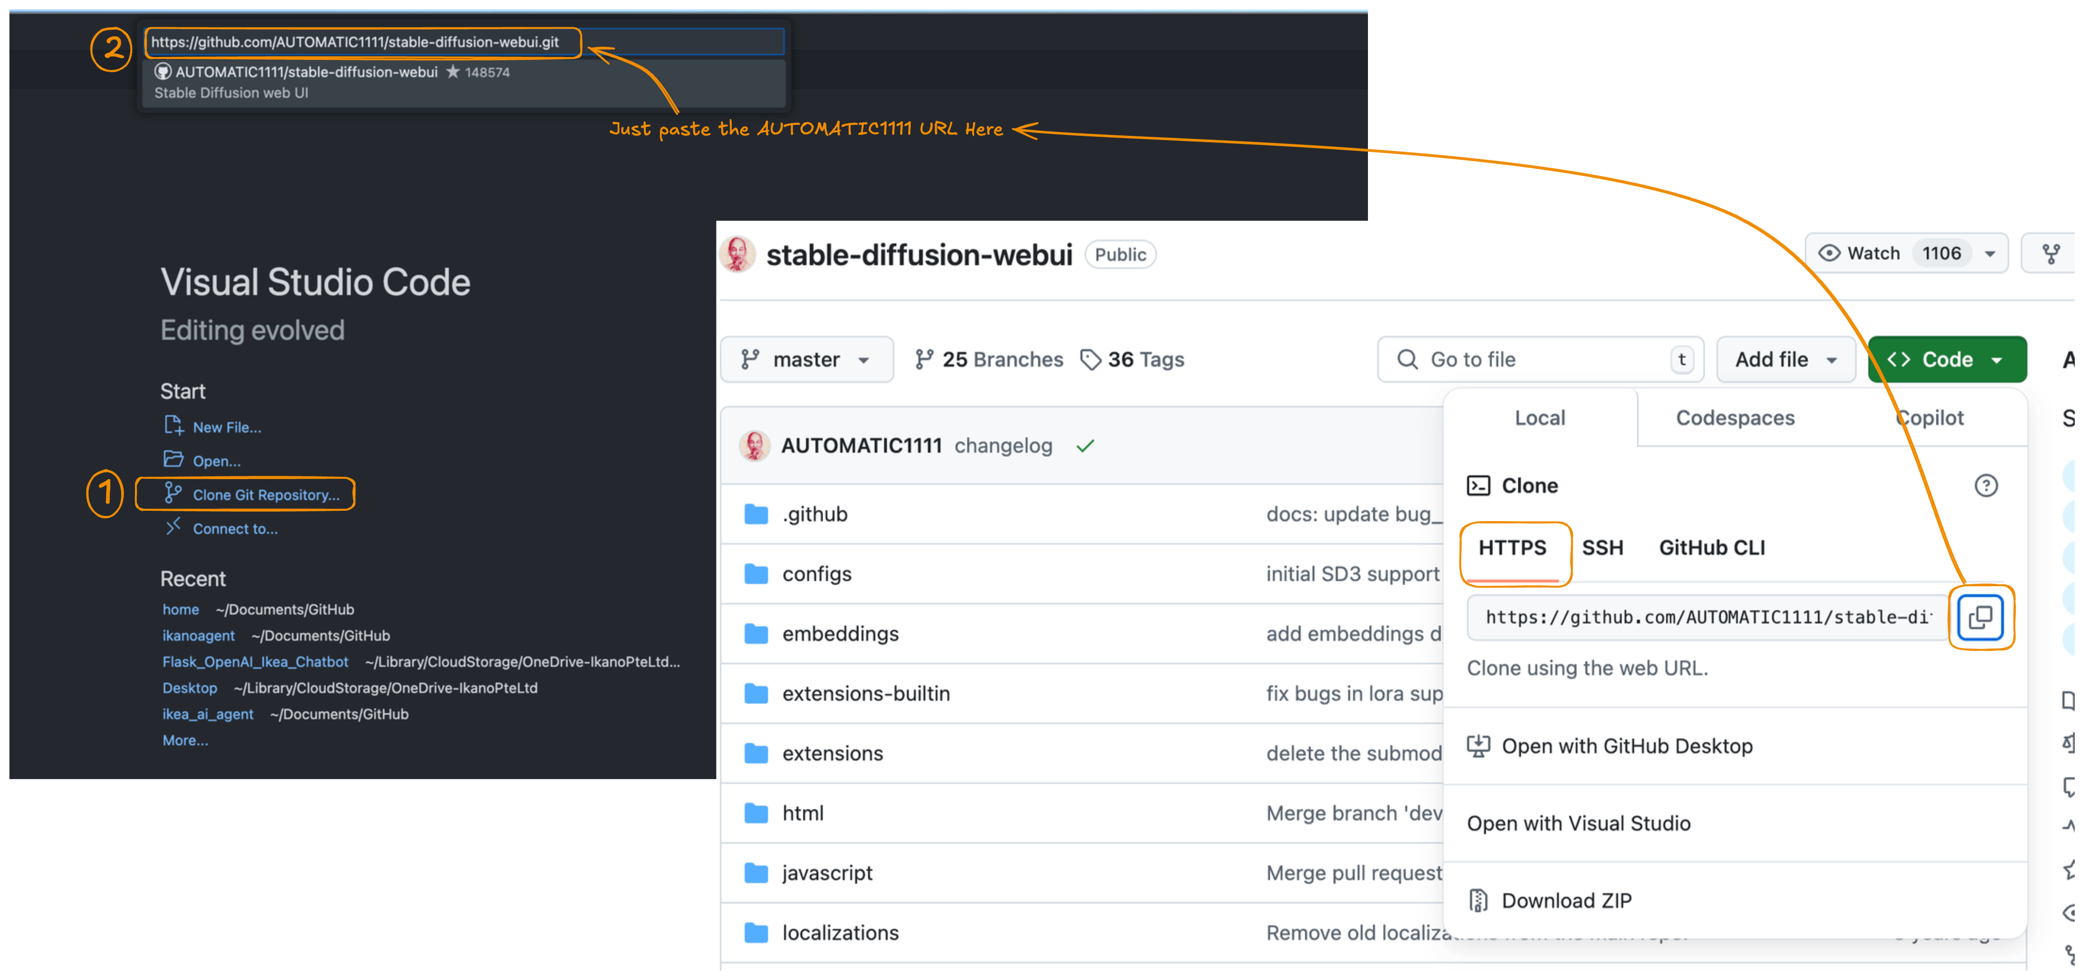This screenshot has height=980, width=2084.
Task: Toggle the green Code dropdown button
Action: [1946, 359]
